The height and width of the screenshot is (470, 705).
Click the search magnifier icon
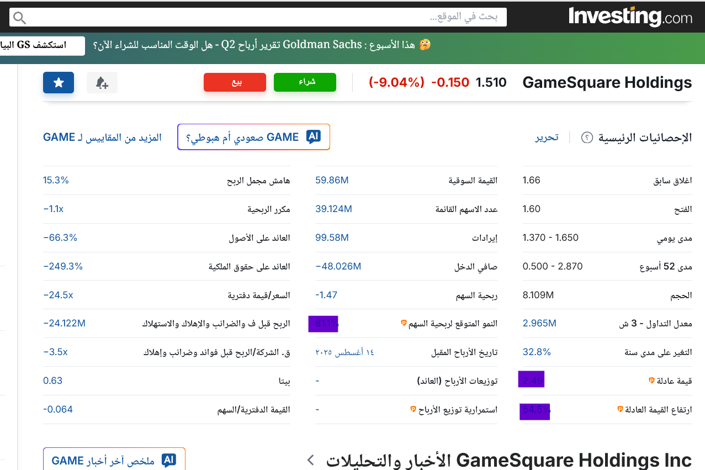pyautogui.click(x=19, y=18)
